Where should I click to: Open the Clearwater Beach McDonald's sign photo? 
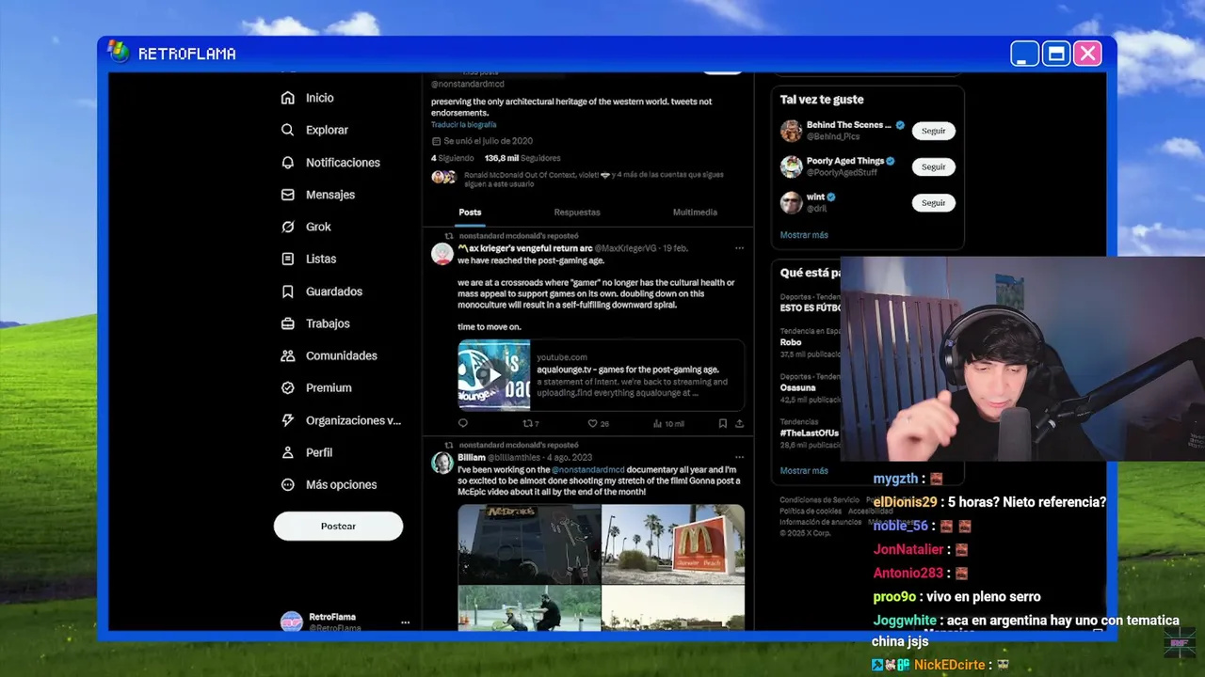coord(673,544)
